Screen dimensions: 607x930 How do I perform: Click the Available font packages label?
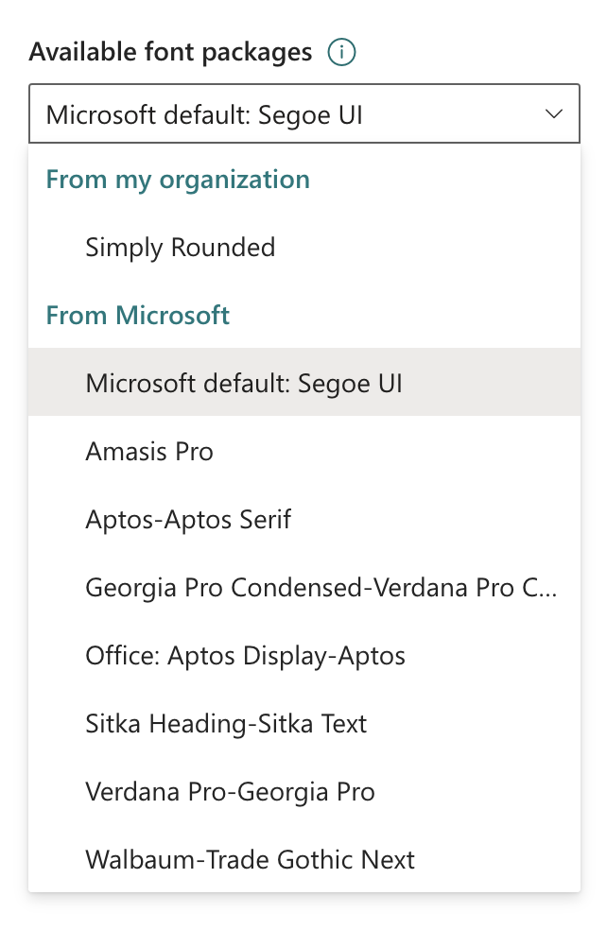coord(170,53)
